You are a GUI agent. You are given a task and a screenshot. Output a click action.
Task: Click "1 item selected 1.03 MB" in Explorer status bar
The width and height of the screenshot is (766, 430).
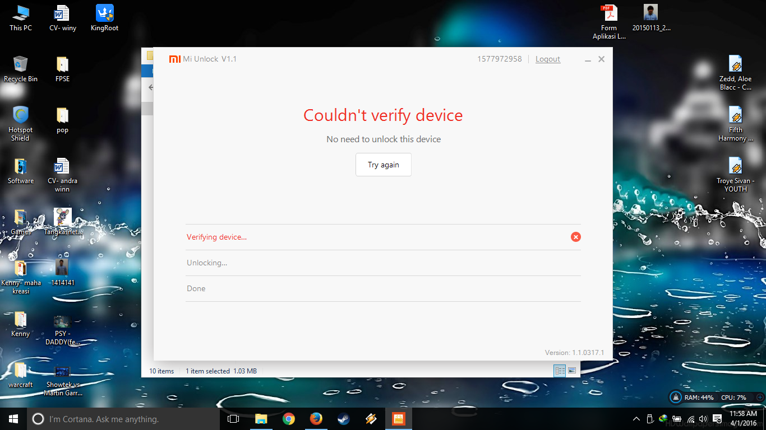(221, 371)
